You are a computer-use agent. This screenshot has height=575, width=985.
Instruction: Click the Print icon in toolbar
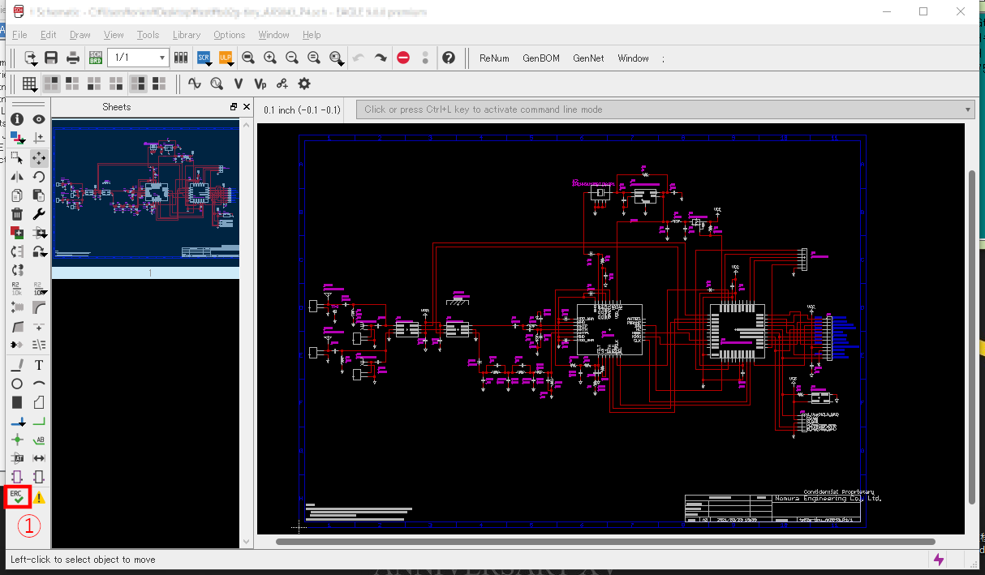click(x=73, y=58)
